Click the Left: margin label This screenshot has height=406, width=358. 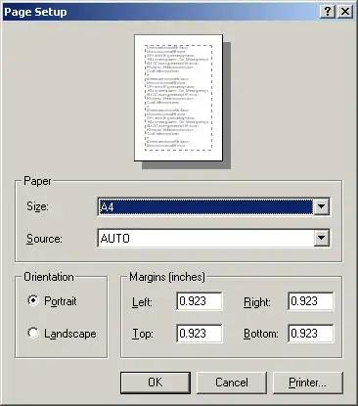pos(142,302)
